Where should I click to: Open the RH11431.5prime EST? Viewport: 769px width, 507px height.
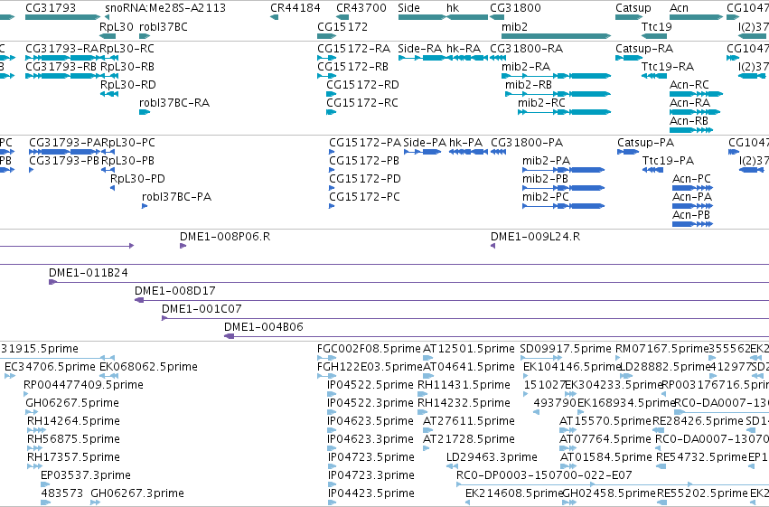[423, 394]
